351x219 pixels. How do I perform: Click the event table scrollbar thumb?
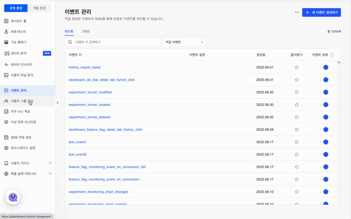[x=339, y=62]
